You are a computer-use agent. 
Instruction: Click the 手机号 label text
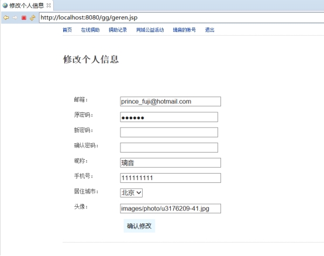tap(84, 176)
